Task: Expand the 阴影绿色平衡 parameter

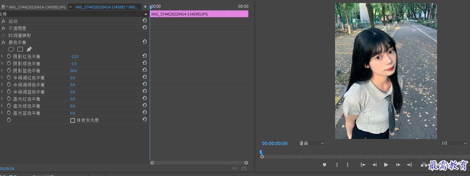Action: (x=2, y=64)
